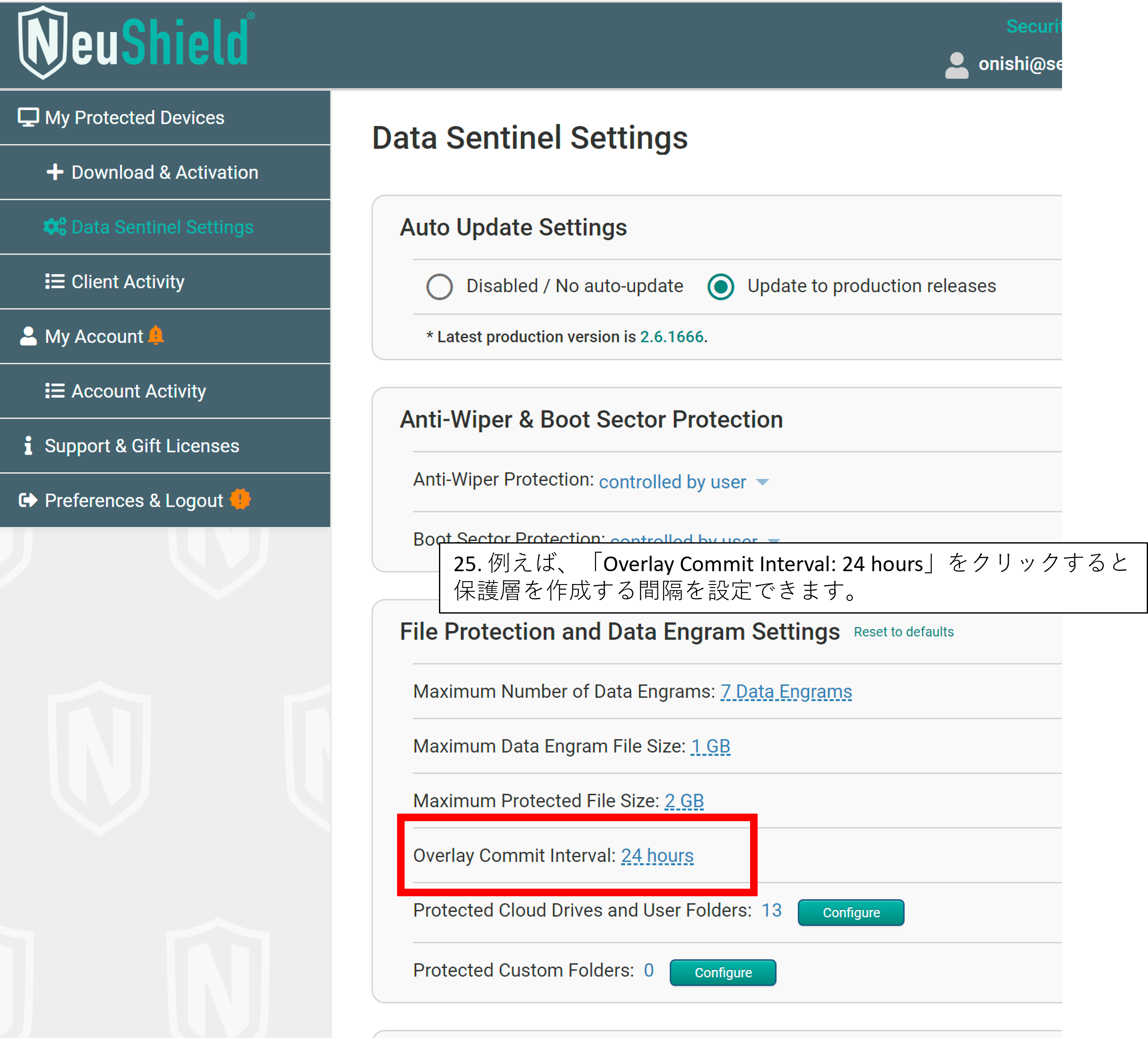
Task: Select Disabled / No auto-update radio button
Action: pos(439,286)
